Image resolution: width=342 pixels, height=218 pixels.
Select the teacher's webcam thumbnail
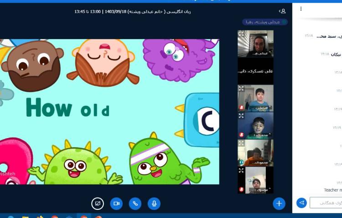tap(255, 44)
